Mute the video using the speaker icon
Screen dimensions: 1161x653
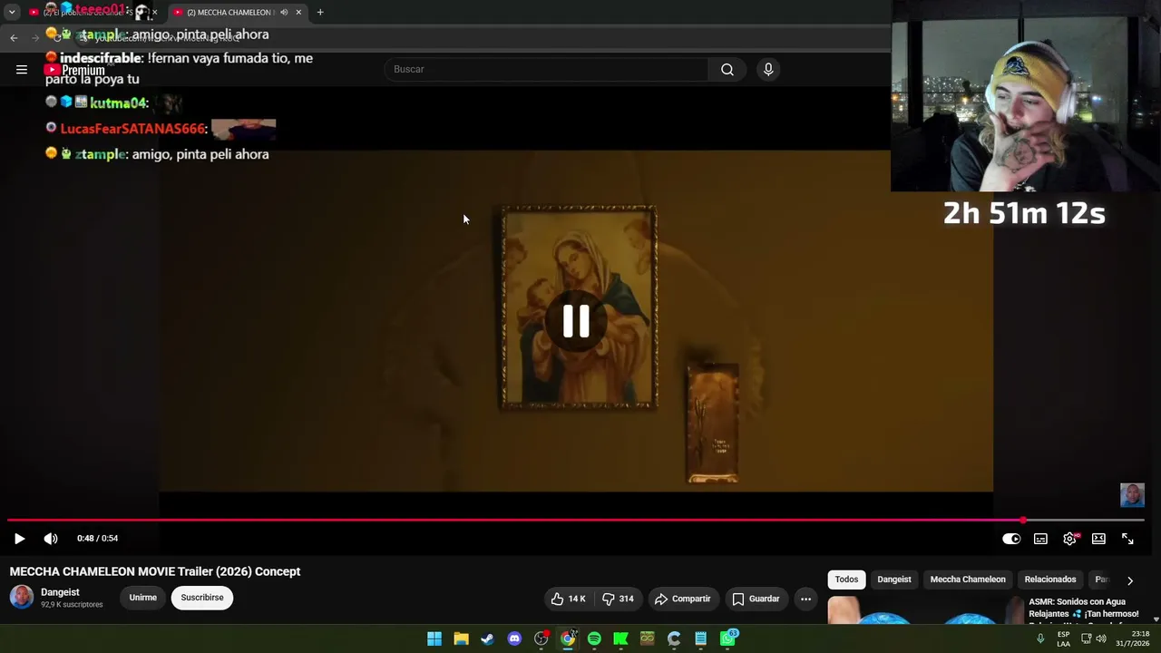click(51, 539)
